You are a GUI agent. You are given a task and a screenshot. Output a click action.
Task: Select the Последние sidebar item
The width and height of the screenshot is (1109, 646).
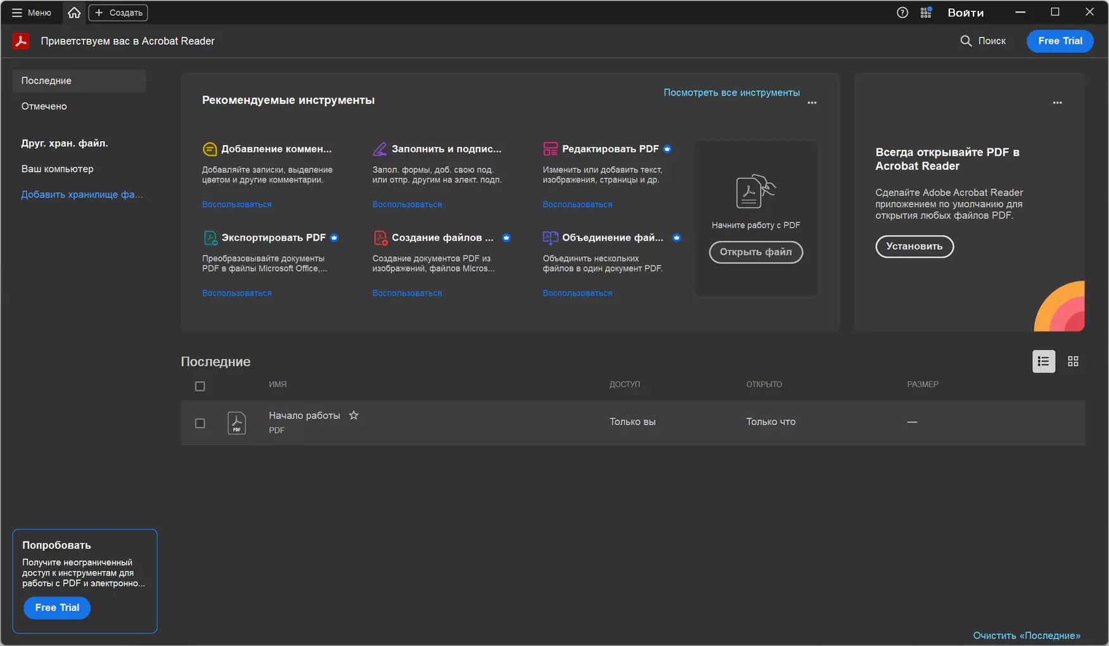tap(79, 81)
